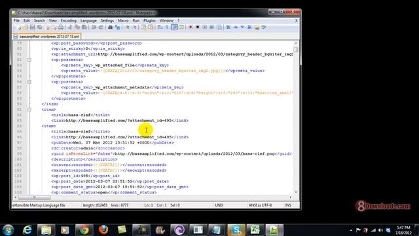
Task: Open the ? help menu
Action: (179, 20)
